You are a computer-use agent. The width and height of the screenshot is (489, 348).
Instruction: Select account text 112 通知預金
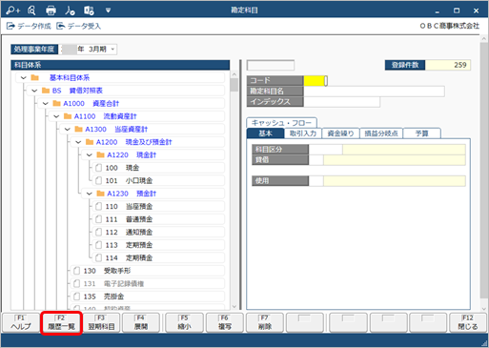[x=129, y=233]
